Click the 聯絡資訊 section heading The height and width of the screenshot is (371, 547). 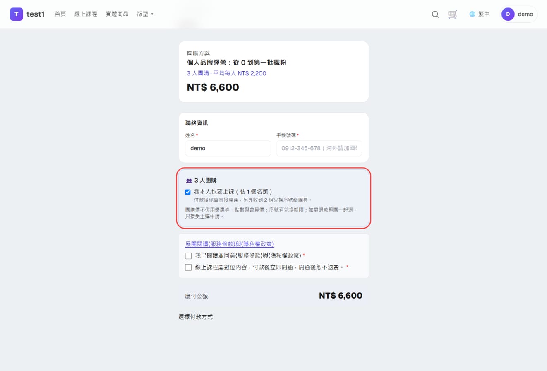coord(197,123)
